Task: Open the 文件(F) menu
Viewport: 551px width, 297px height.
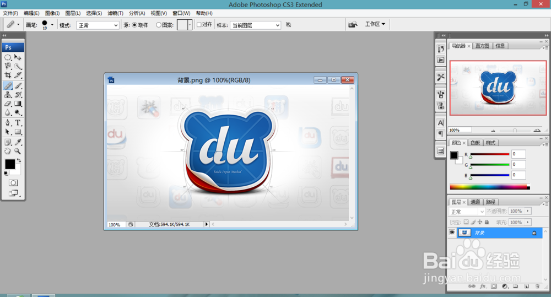Action: [x=10, y=13]
